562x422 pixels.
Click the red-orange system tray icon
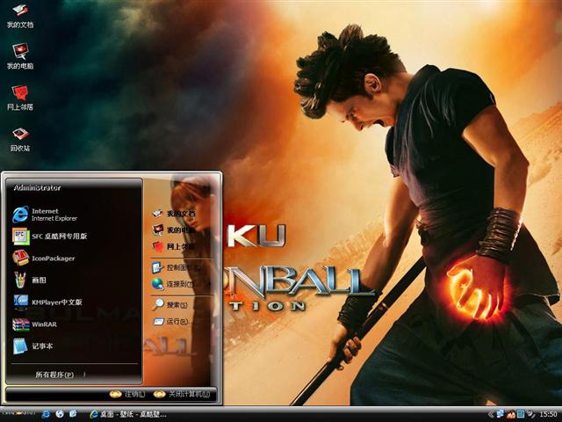point(511,415)
